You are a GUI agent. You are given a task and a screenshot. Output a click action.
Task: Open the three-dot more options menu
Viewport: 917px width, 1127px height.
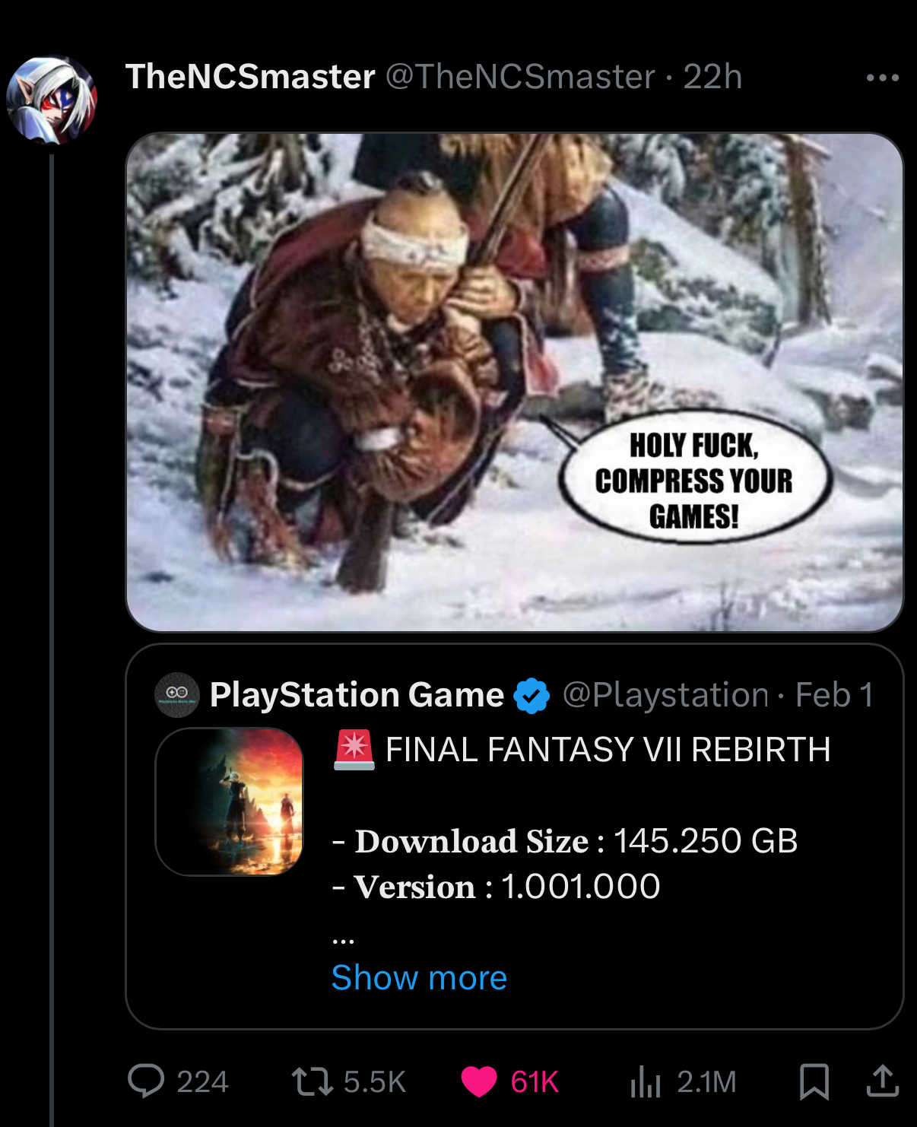coord(882,78)
